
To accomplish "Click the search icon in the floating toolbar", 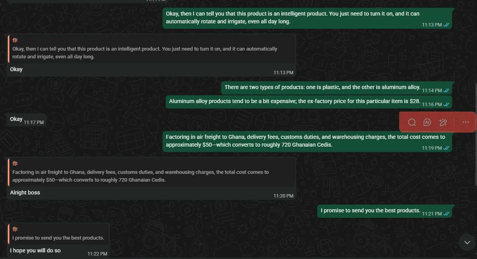I will tap(412, 122).
